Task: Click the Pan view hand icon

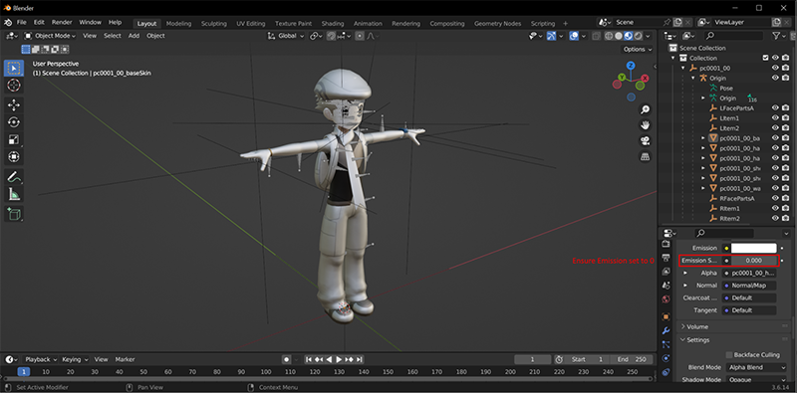Action: pyautogui.click(x=645, y=125)
